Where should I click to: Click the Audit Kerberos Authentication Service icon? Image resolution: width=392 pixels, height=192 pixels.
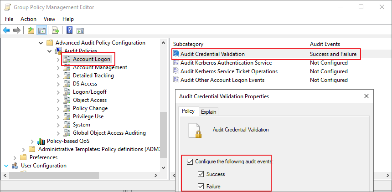(x=176, y=62)
